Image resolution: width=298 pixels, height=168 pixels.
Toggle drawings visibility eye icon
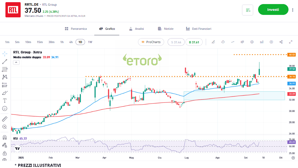5,160
